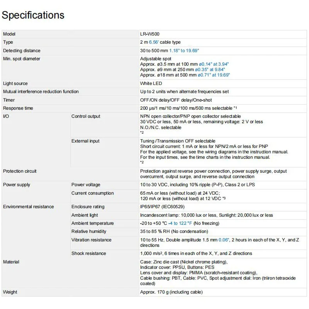Click the -4 to 122 °F temperature conversion

pos(180,223)
